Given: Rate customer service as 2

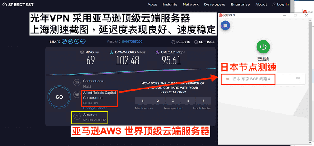Looking at the screenshot, I should (158, 101).
